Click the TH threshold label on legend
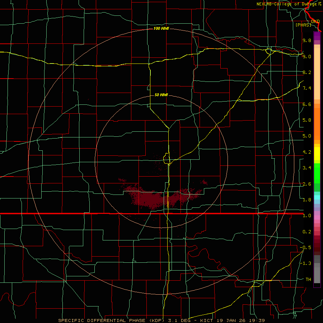This screenshot has height=323, width=323. pyautogui.click(x=308, y=280)
